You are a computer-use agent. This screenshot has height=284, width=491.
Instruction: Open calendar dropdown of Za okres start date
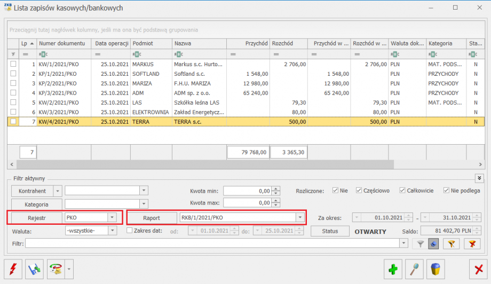(357, 217)
